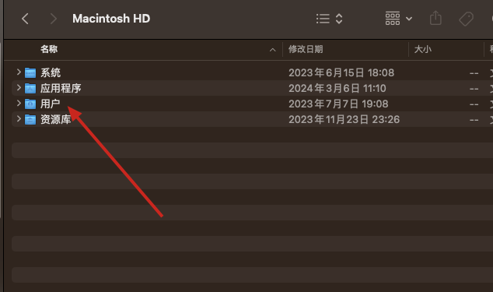This screenshot has height=292, width=493.
Task: Click the Tags toolbar icon
Action: click(466, 19)
